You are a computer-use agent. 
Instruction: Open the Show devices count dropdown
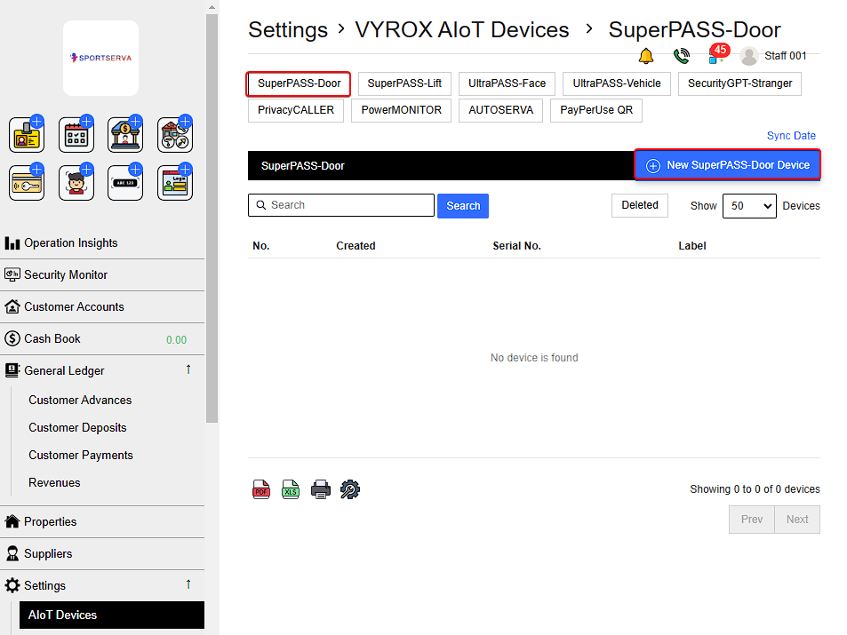(x=749, y=206)
